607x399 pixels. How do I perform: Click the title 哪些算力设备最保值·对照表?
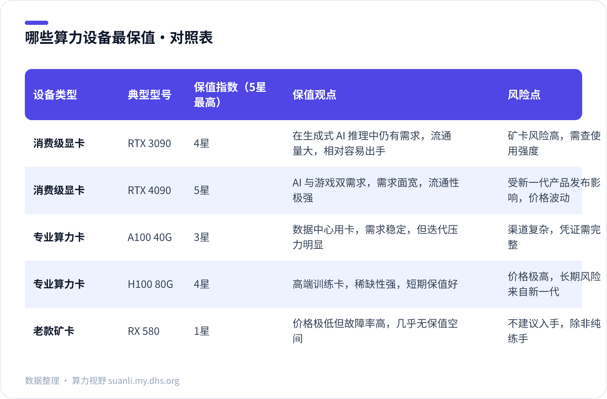tap(119, 38)
